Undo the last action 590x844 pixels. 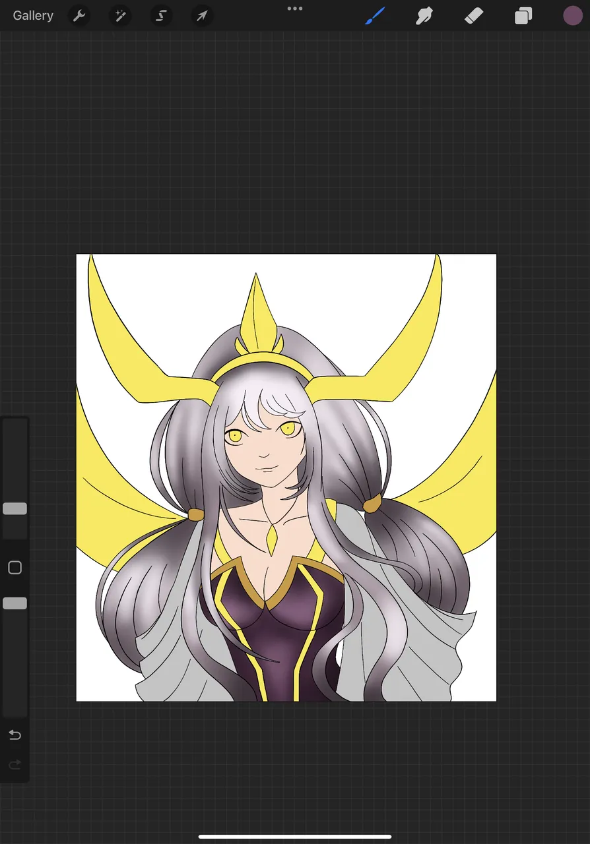coord(15,735)
